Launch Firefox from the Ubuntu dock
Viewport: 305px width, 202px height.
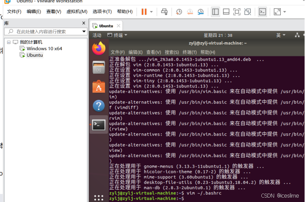tap(99, 48)
